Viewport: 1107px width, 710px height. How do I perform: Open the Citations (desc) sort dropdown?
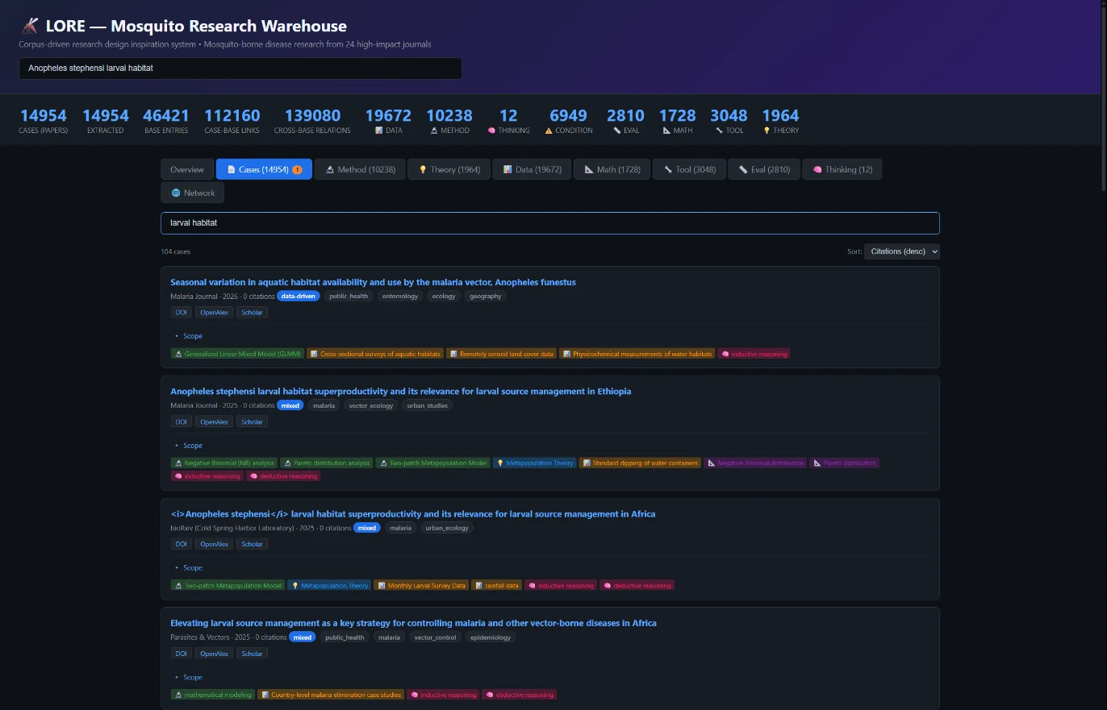(x=901, y=251)
